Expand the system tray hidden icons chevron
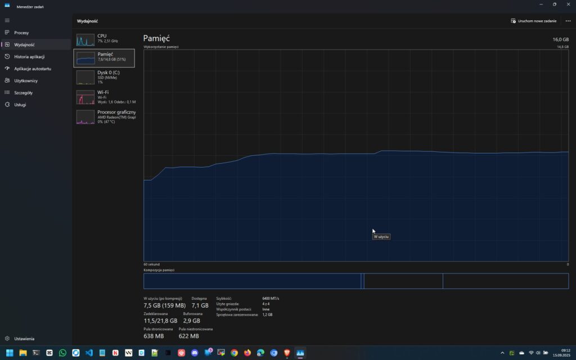Image resolution: width=576 pixels, height=360 pixels. click(502, 353)
